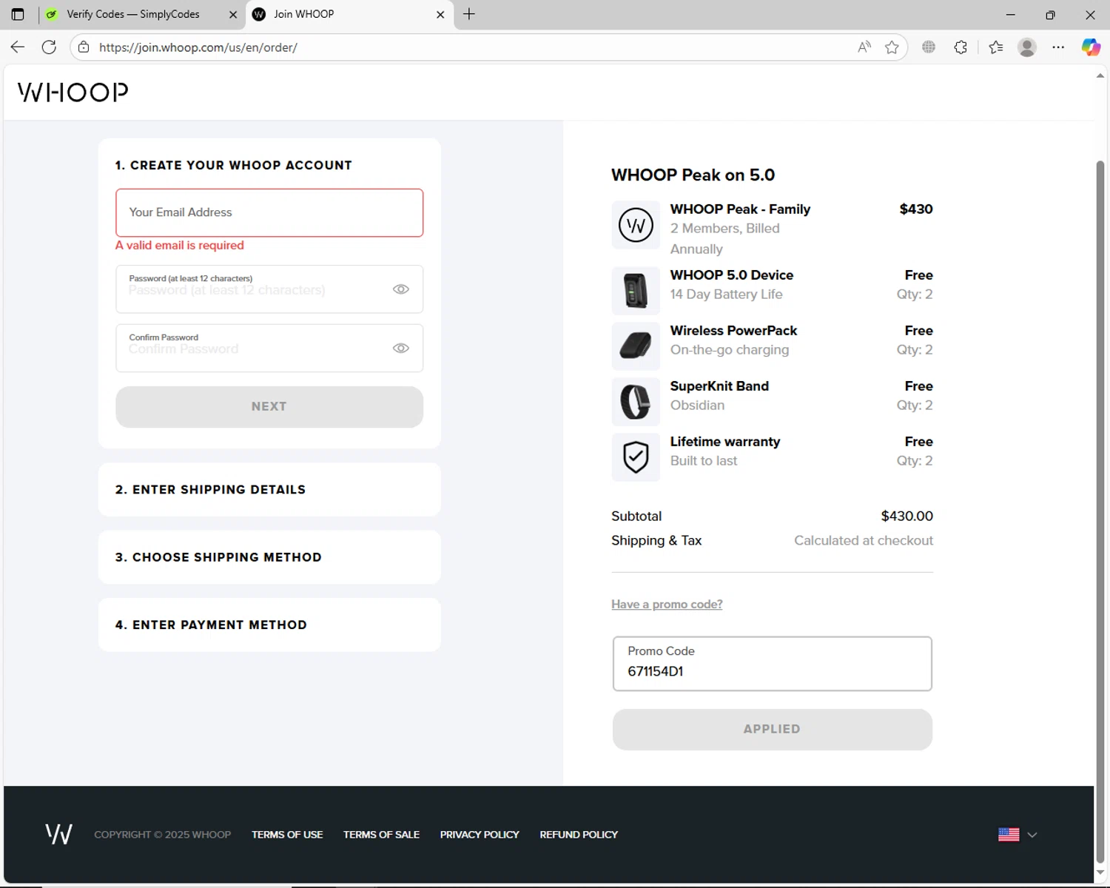Click the WHOOP logo in header

73,92
